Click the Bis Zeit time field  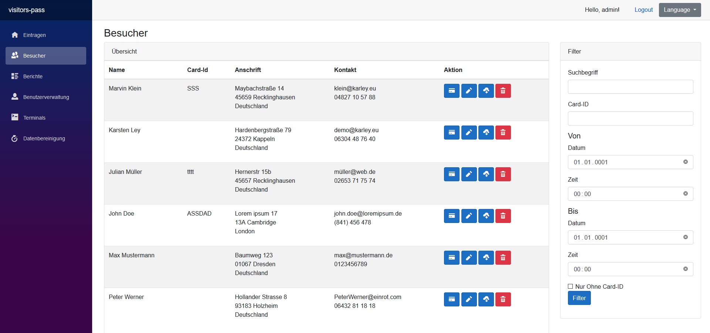630,269
